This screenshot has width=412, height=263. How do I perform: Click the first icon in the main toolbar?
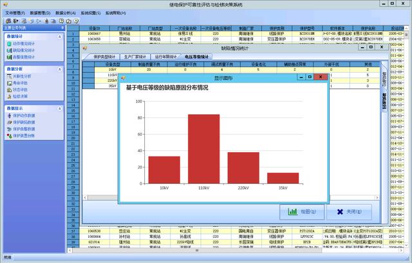[8, 21]
